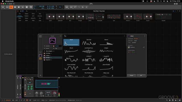182x102 pixels.
Task: Open the PLAY menu button
Action: pos(7,7)
